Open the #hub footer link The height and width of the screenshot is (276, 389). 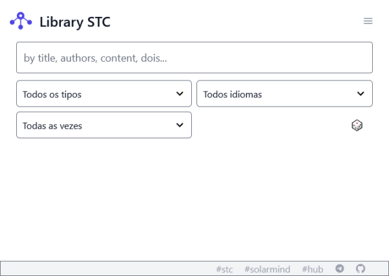point(312,270)
